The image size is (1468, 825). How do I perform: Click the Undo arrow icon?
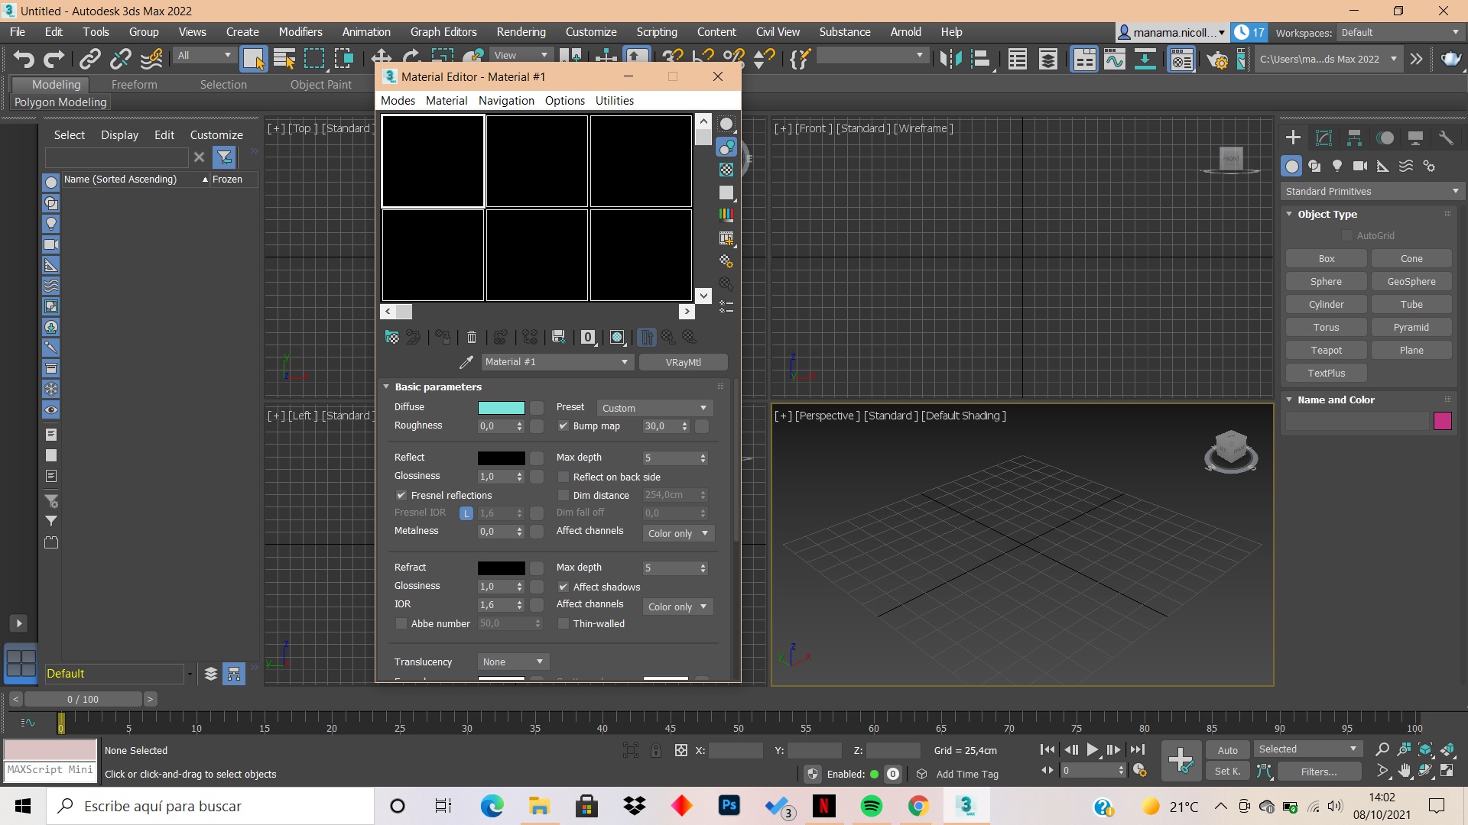[x=24, y=59]
